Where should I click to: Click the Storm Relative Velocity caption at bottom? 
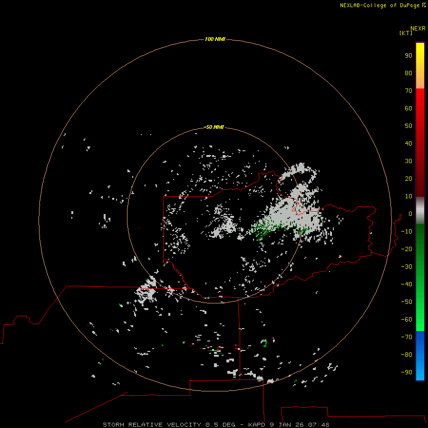(x=216, y=425)
